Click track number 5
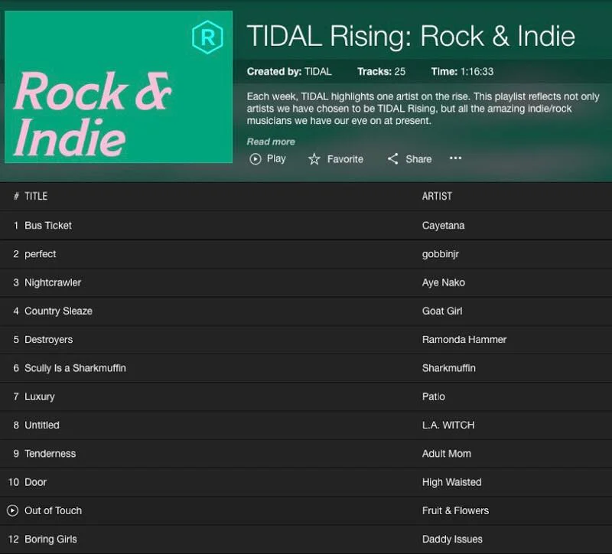 tap(16, 339)
